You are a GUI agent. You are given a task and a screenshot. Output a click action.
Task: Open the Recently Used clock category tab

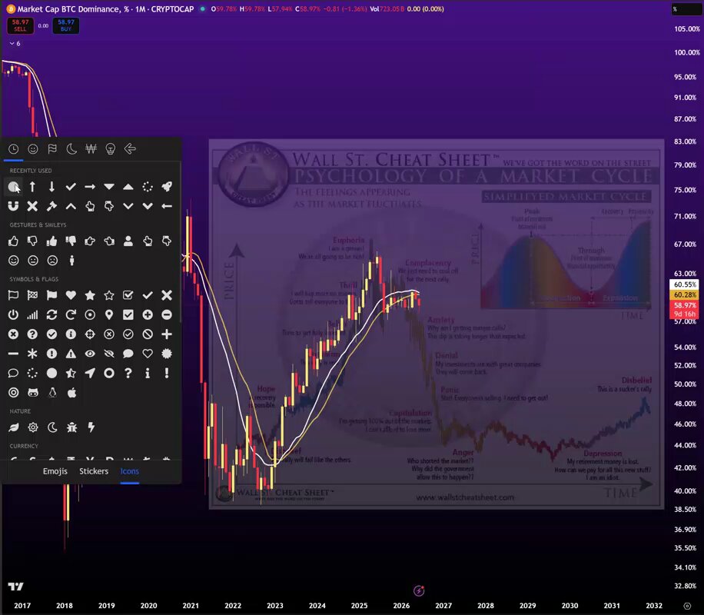click(x=14, y=148)
